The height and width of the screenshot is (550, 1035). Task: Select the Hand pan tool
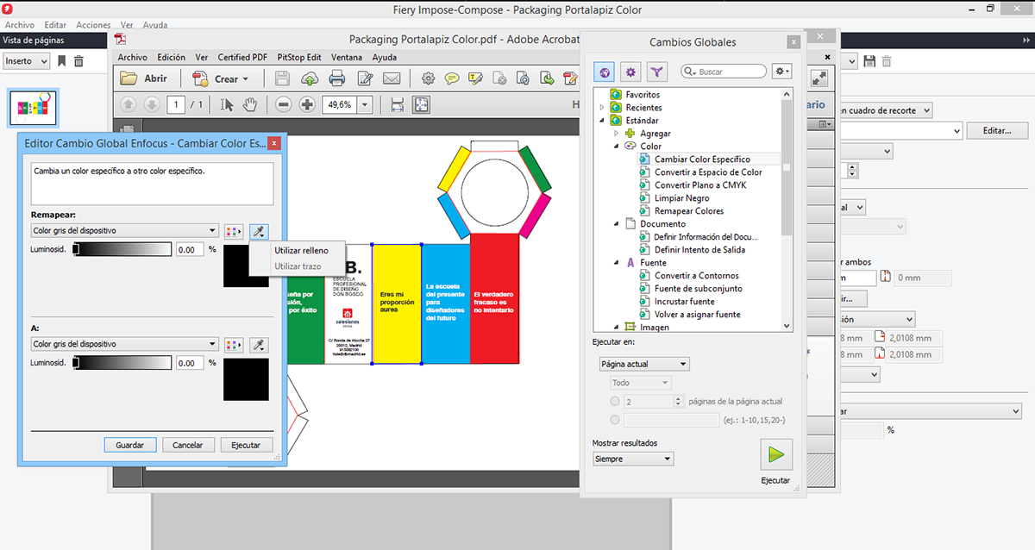(250, 104)
